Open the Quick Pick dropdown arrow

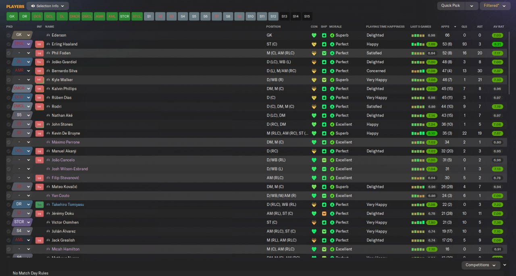click(471, 6)
